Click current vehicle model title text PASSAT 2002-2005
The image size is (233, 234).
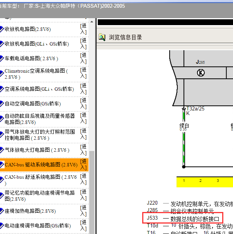point(74,6)
